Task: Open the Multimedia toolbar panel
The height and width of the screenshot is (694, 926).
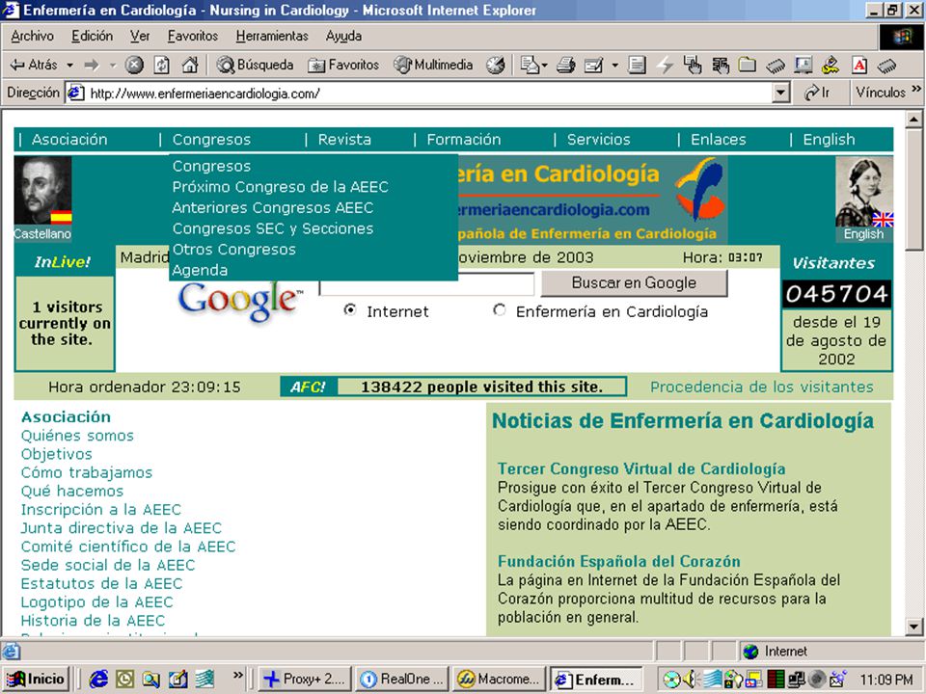Action: [433, 65]
